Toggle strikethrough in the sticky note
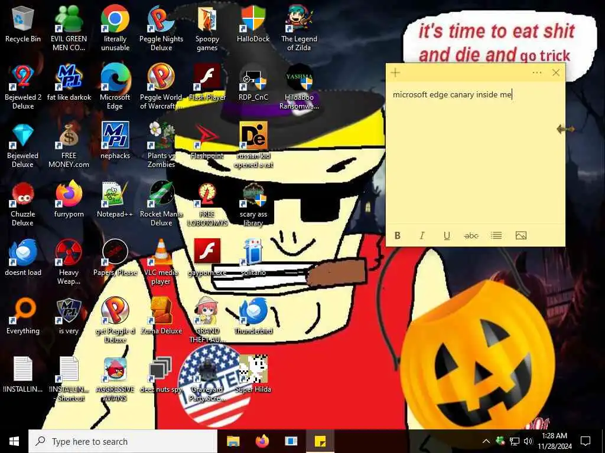The height and width of the screenshot is (453, 605). (x=471, y=235)
